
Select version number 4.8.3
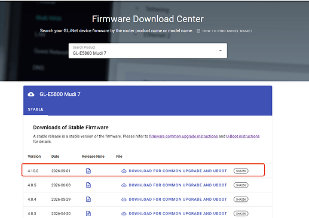click(x=32, y=214)
